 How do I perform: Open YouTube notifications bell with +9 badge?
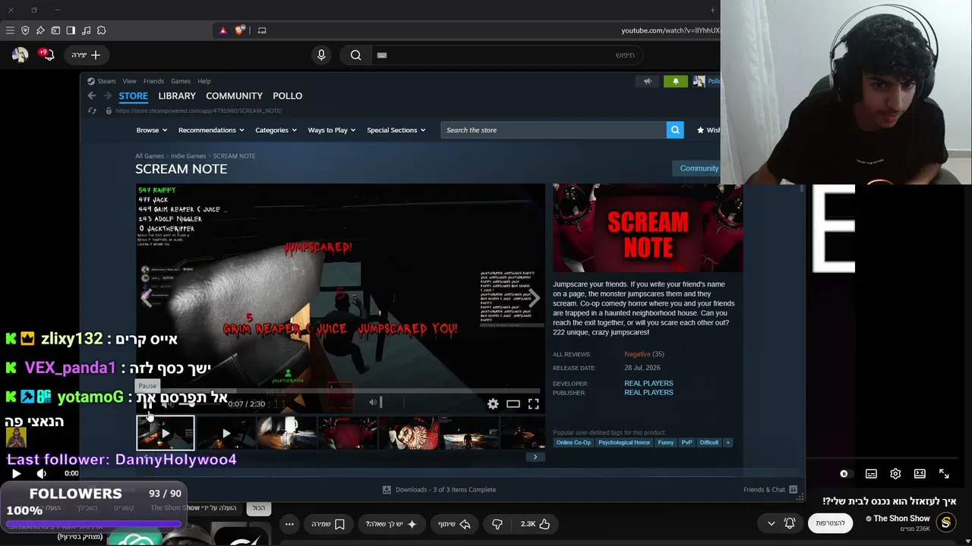(47, 55)
